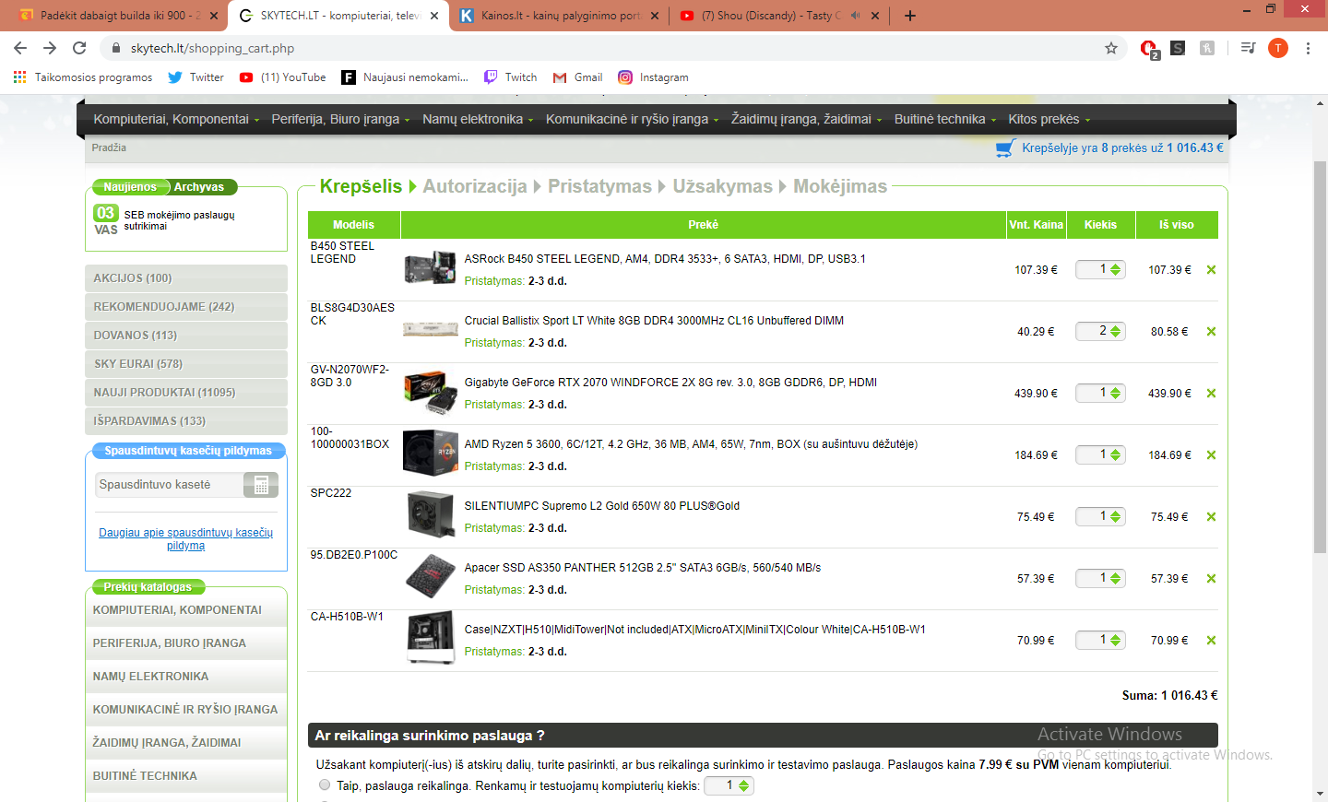
Task: Open the Instagram bookmark
Action: pos(654,77)
